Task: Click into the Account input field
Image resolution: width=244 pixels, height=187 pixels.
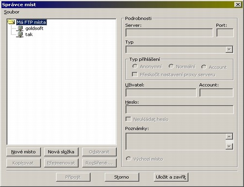Action: point(216,93)
